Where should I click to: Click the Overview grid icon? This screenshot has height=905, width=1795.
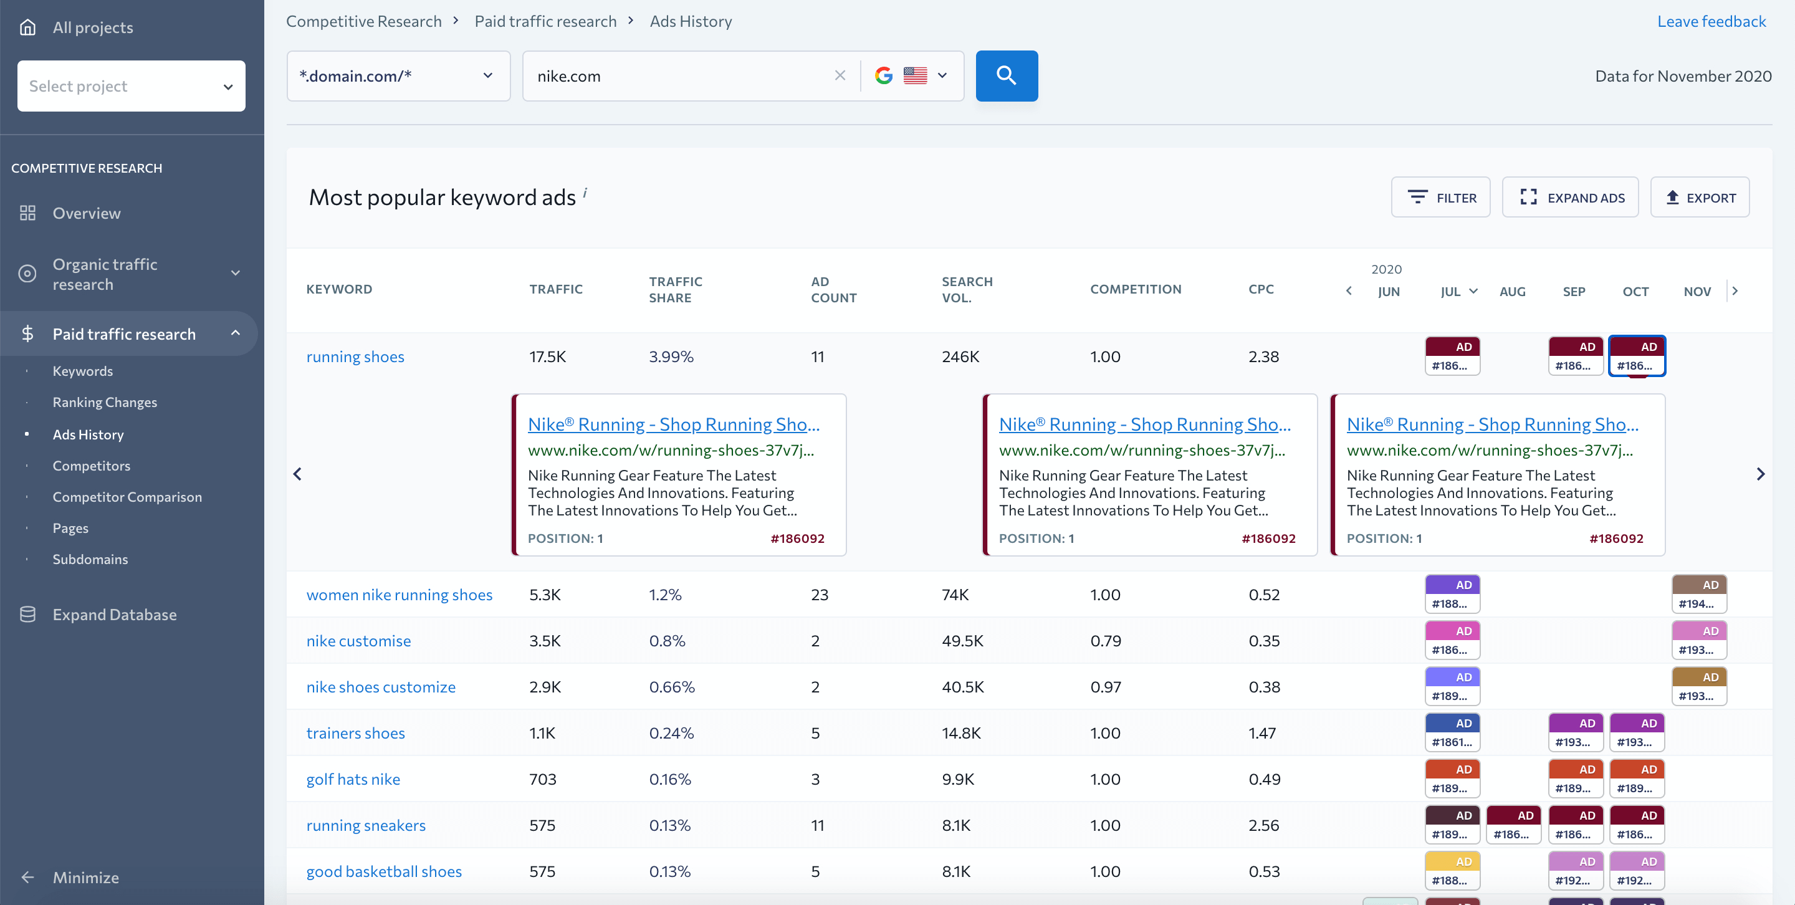[27, 213]
